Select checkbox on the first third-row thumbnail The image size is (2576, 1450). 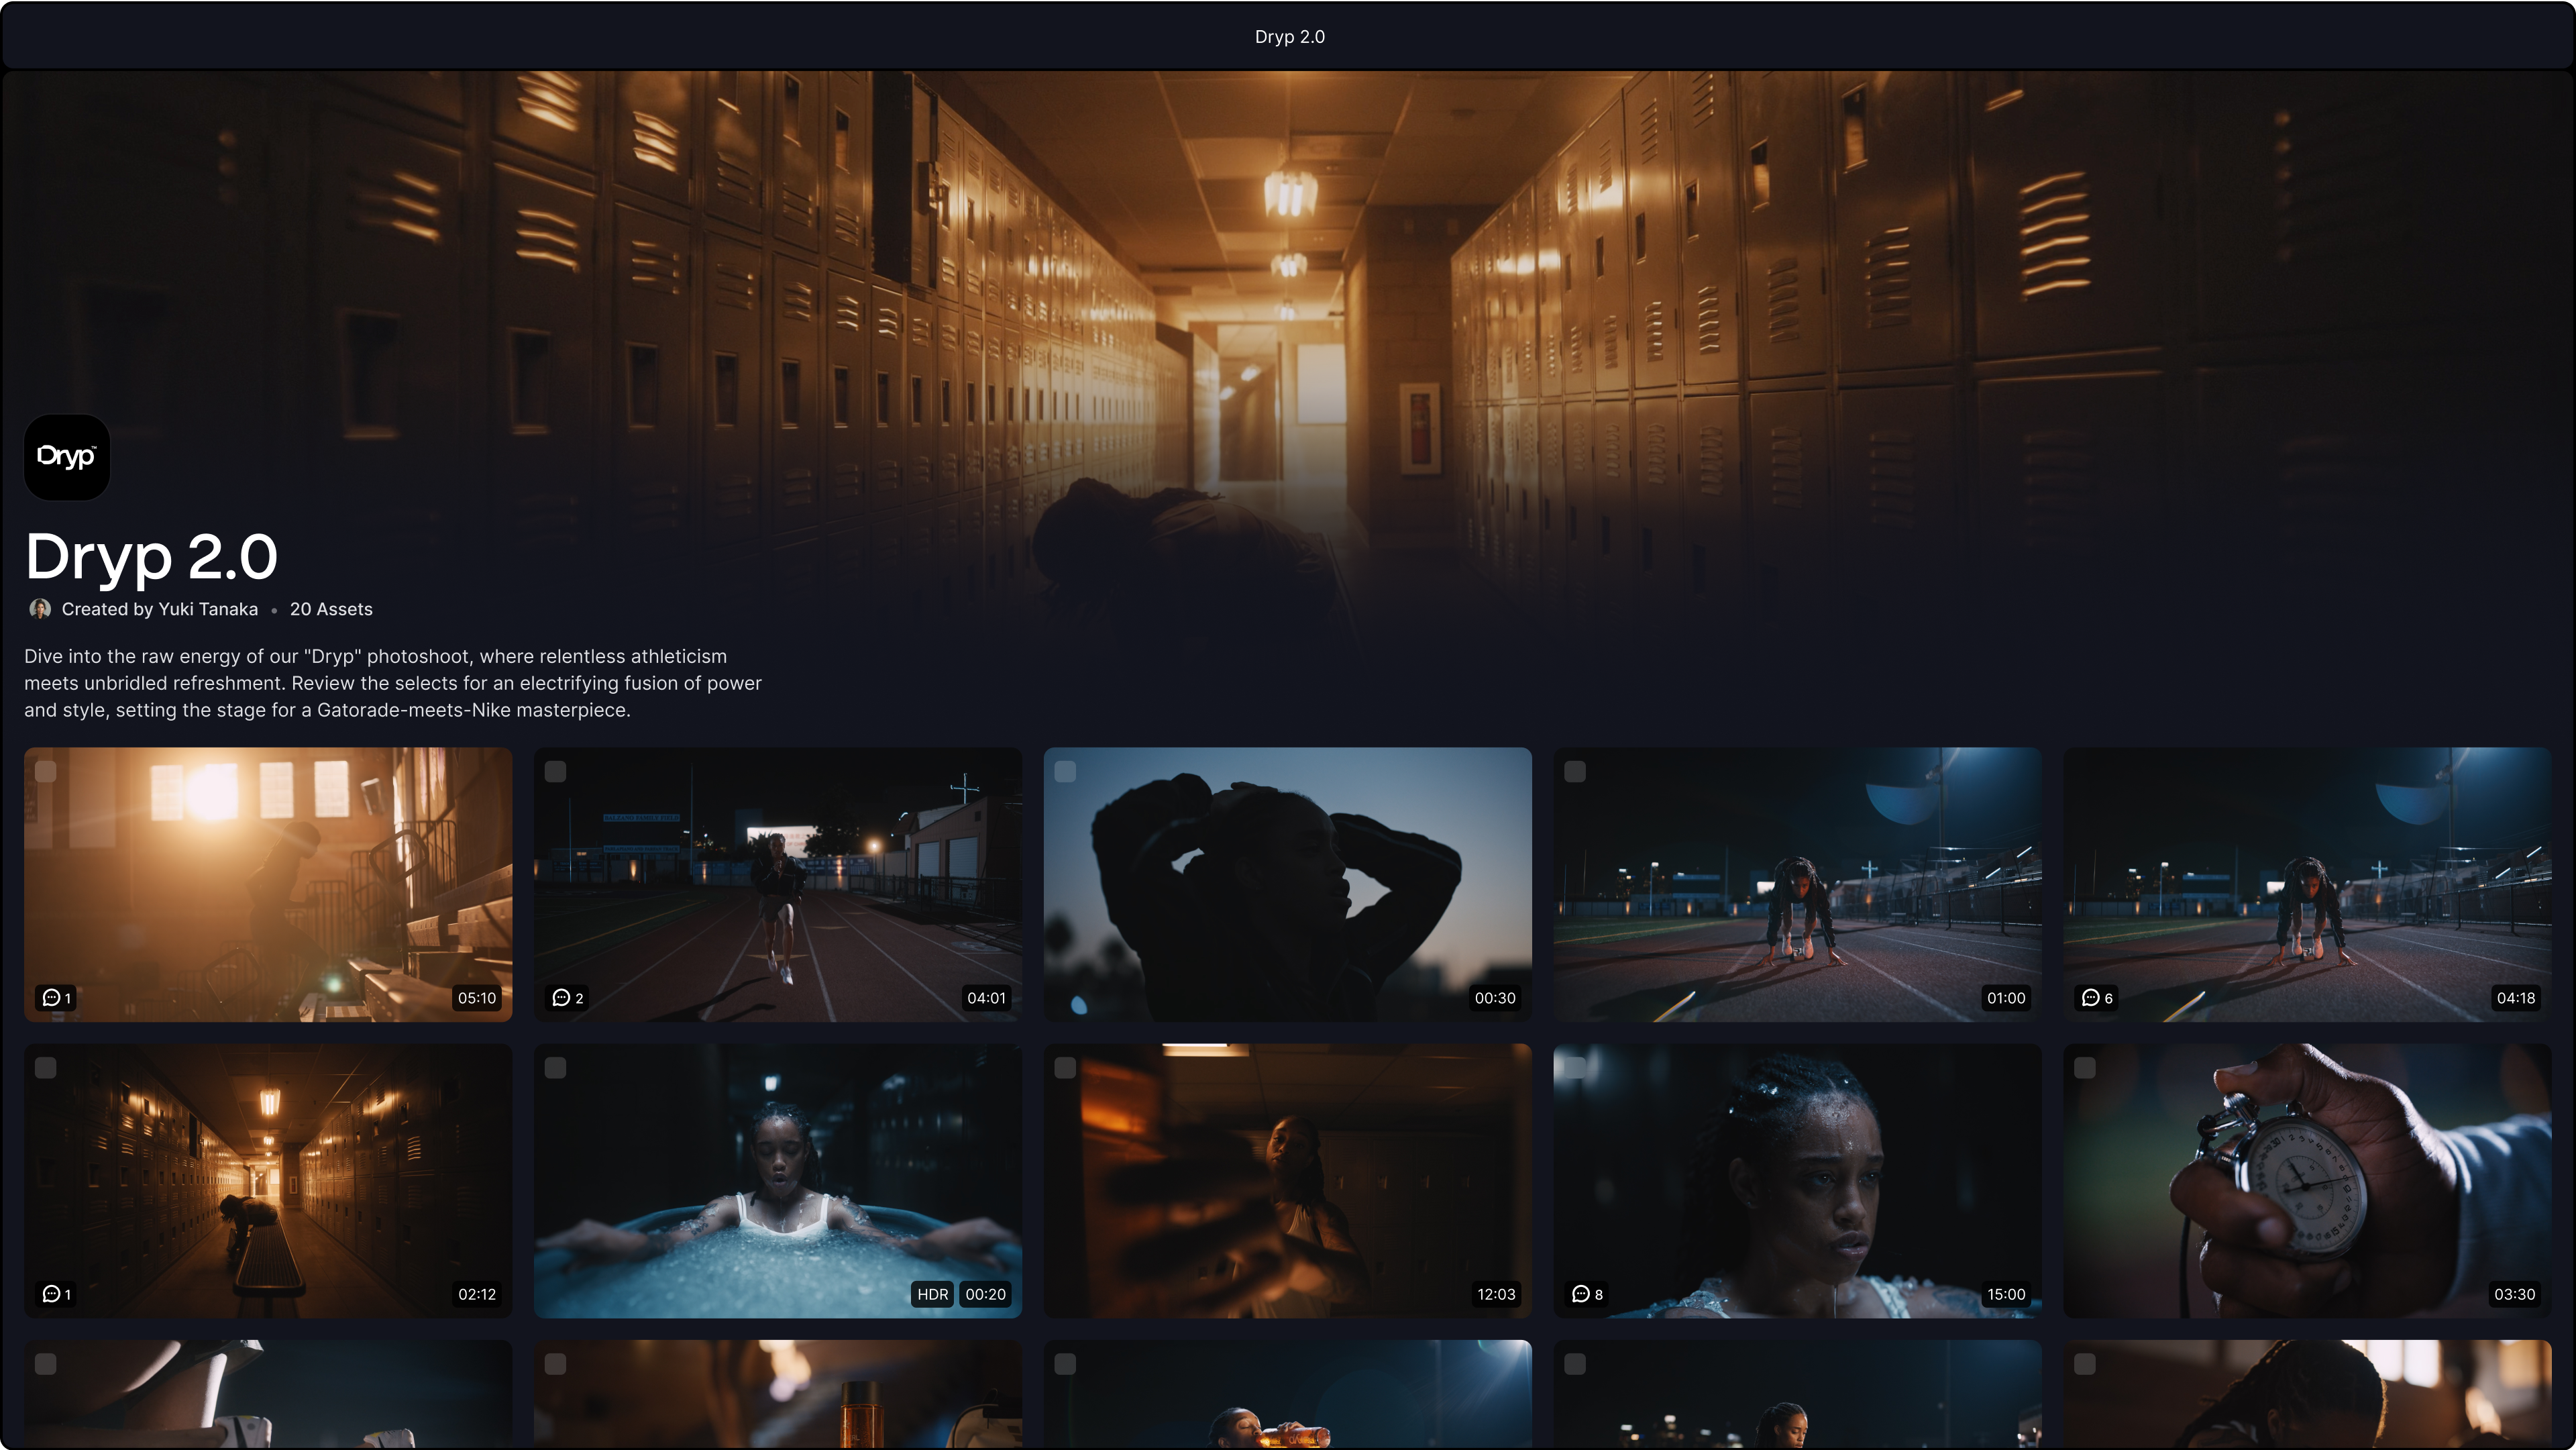click(46, 1364)
